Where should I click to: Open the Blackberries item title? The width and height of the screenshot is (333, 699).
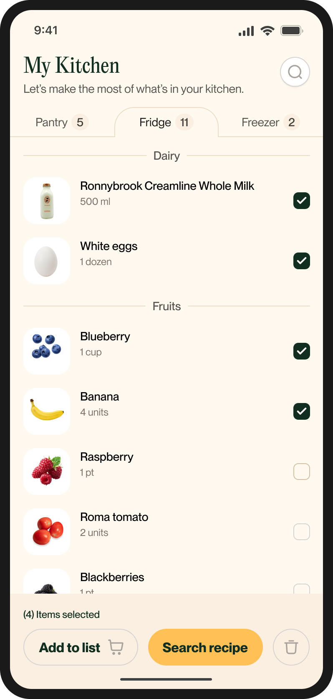[x=112, y=577]
